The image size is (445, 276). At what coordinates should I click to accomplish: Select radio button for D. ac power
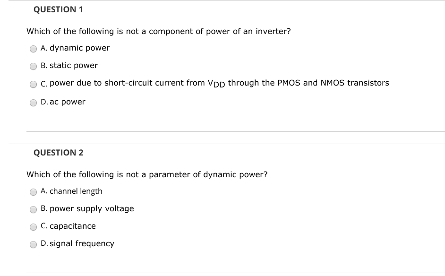[x=33, y=102]
